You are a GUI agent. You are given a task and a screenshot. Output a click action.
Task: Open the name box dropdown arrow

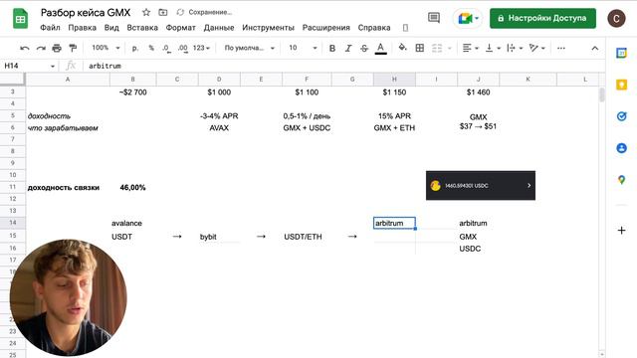pos(53,67)
